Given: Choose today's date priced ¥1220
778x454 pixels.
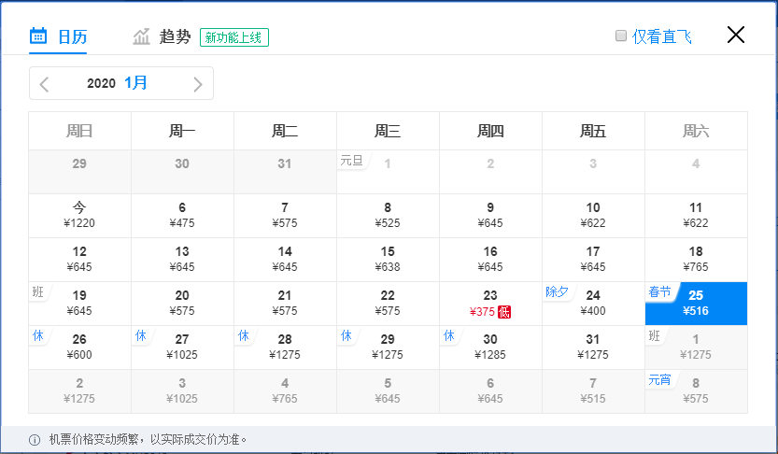Looking at the screenshot, I should (79, 215).
